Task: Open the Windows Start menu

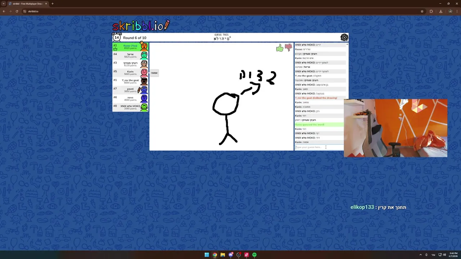Action: (x=207, y=255)
